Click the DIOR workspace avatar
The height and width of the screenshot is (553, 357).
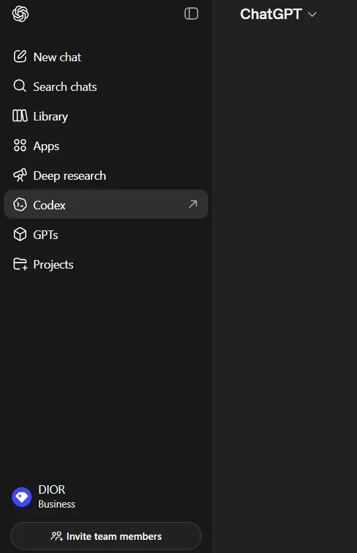coord(22,497)
